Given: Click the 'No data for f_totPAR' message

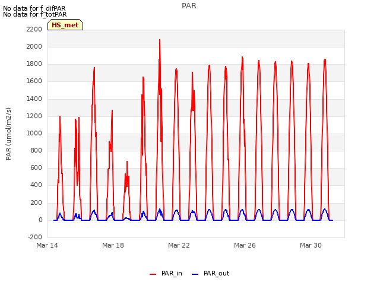Looking at the screenshot, I should click(35, 14).
